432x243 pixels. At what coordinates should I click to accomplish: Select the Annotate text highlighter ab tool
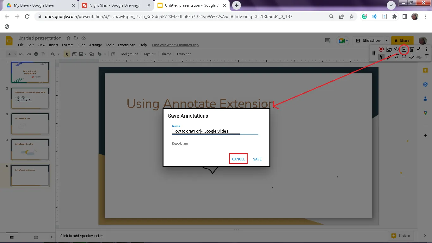(x=419, y=57)
